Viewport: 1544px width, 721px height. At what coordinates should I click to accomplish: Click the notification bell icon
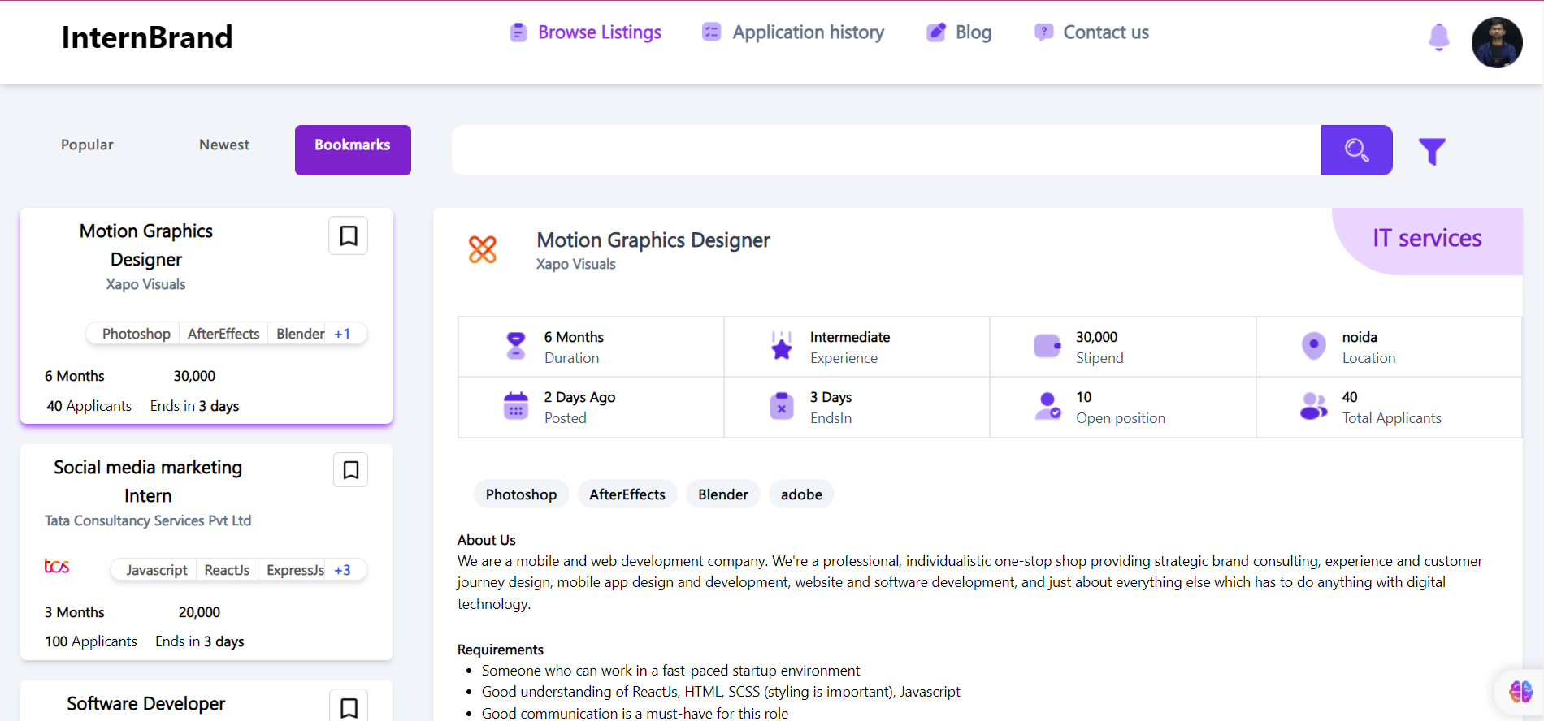pos(1438,37)
